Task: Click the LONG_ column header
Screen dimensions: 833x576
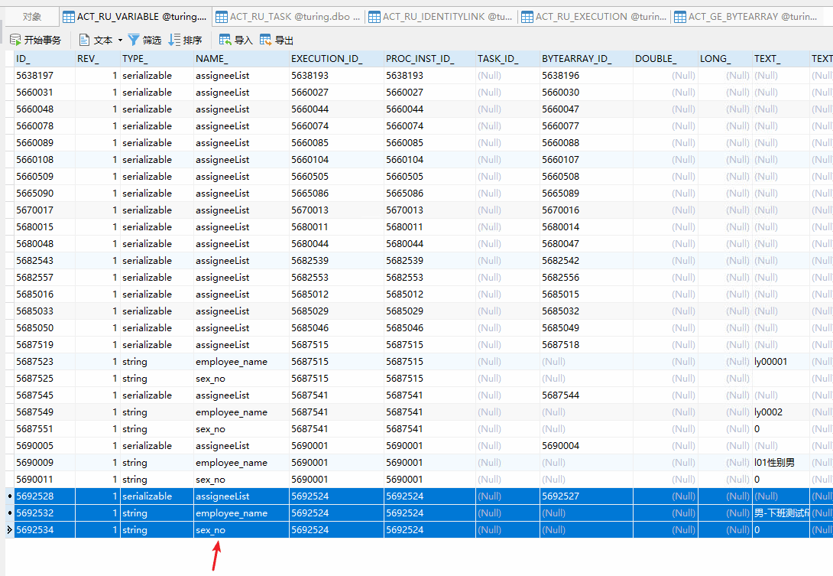Action: click(x=724, y=58)
